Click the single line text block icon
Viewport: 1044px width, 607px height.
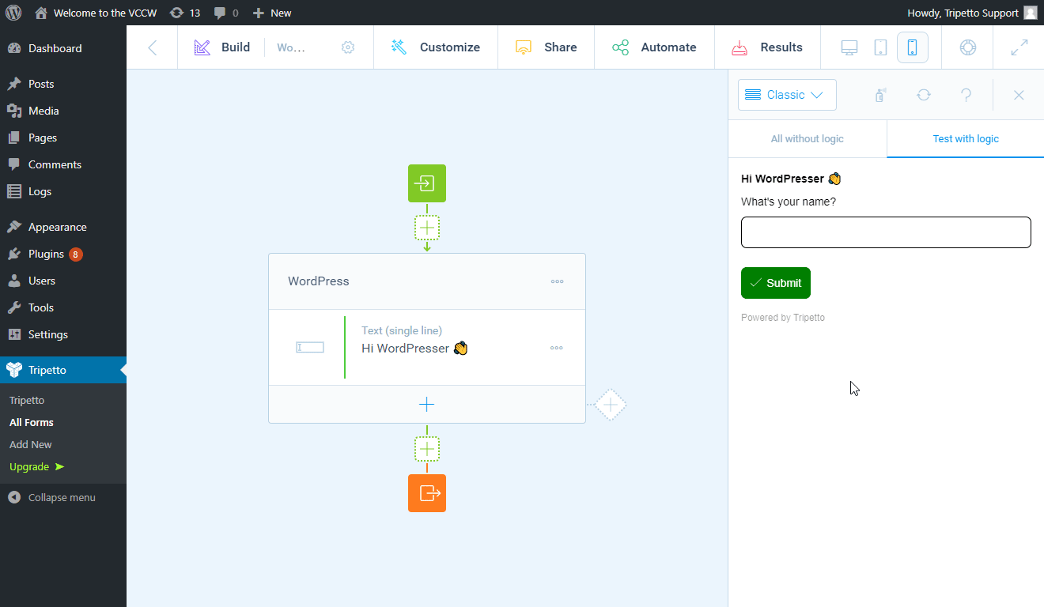pyautogui.click(x=310, y=348)
